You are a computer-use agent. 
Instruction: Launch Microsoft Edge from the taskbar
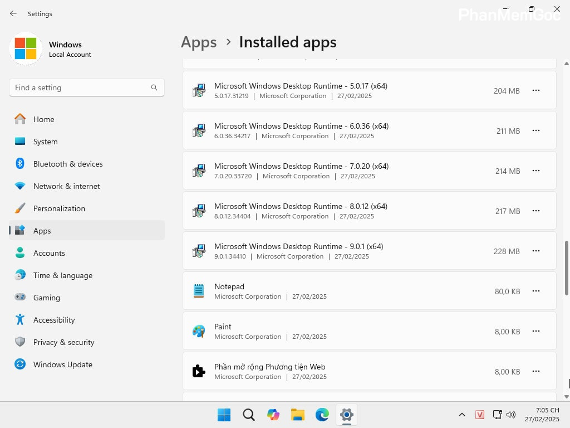322,415
